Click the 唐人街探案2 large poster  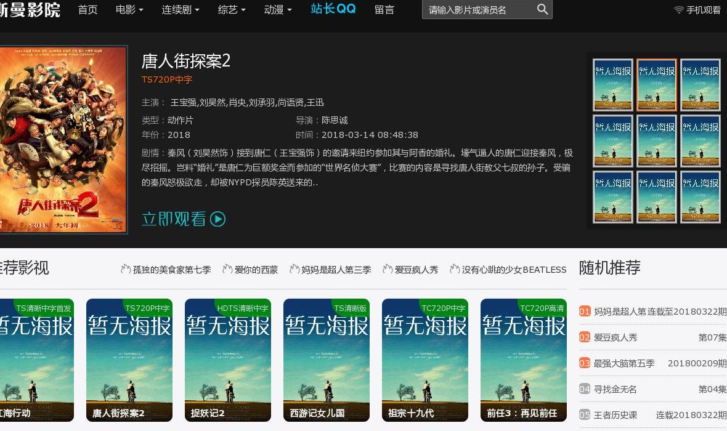pyautogui.click(x=63, y=140)
